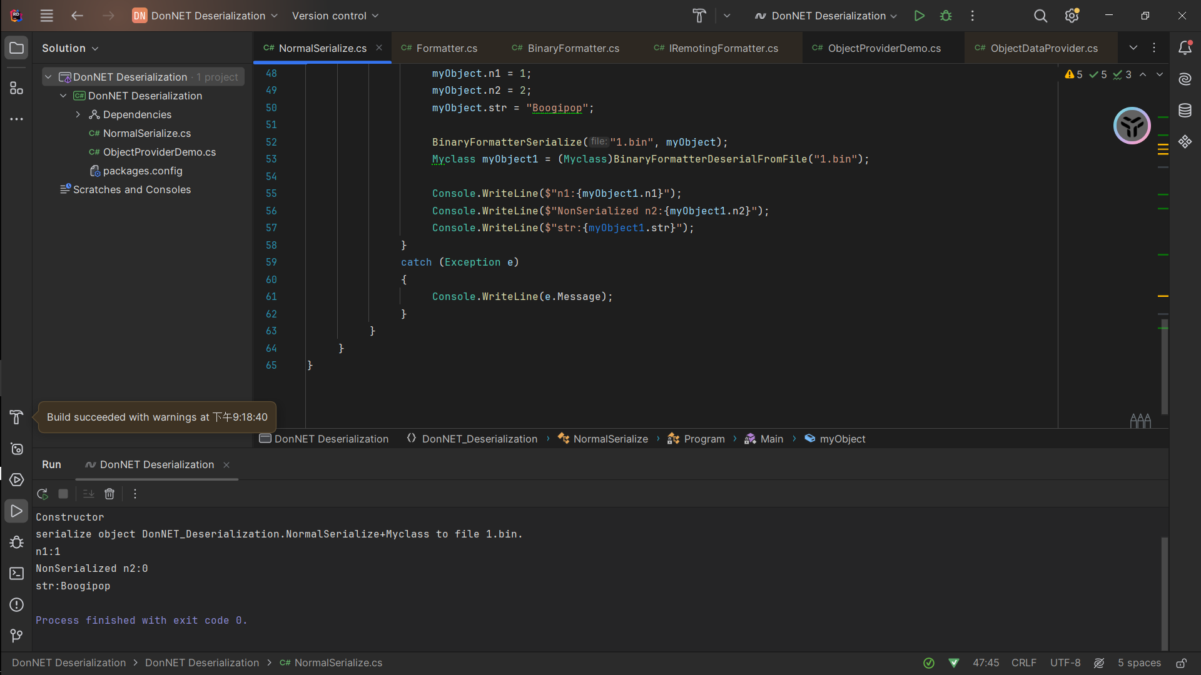The width and height of the screenshot is (1201, 675).
Task: Open the Notifications bell
Action: (1185, 47)
